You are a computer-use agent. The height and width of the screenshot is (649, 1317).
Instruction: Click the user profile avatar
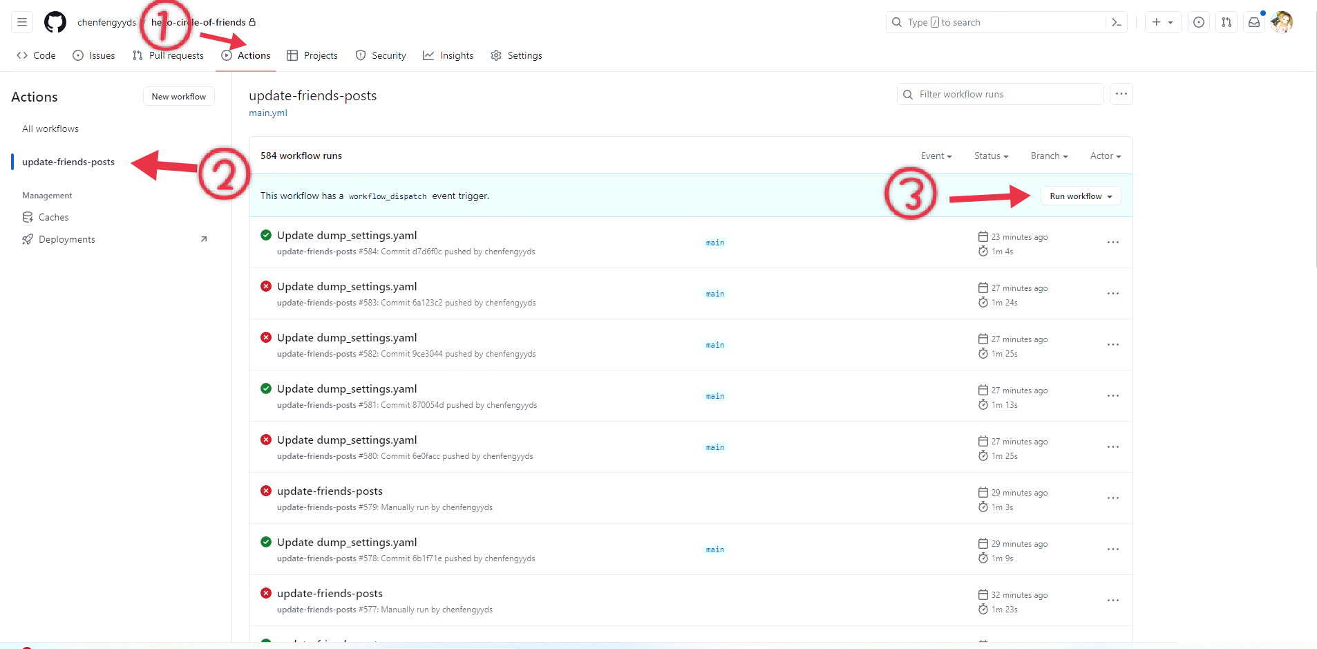point(1282,22)
